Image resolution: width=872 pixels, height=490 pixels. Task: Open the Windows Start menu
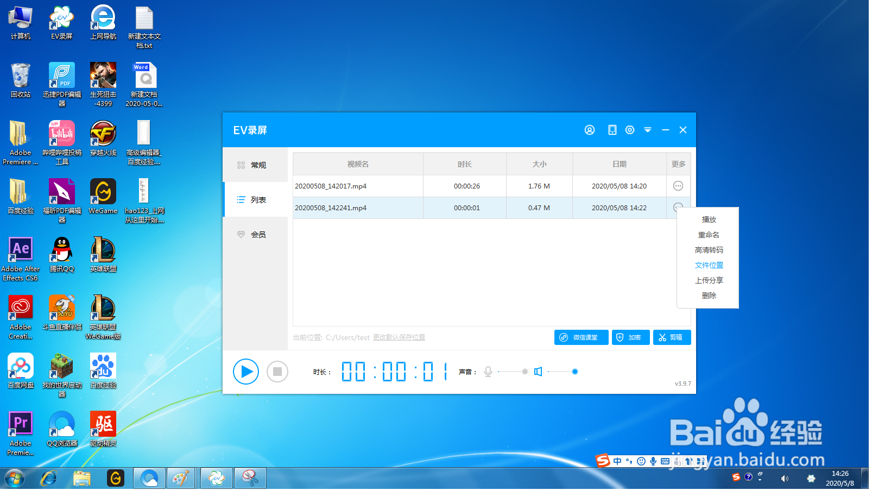click(15, 479)
